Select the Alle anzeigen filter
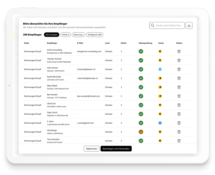The image size is (215, 175). pos(52,35)
